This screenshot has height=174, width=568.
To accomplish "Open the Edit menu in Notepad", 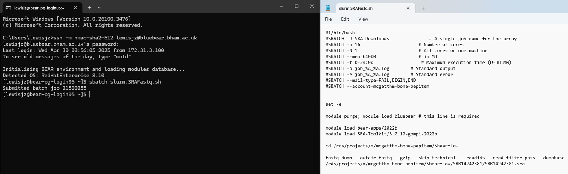I will click(x=345, y=19).
